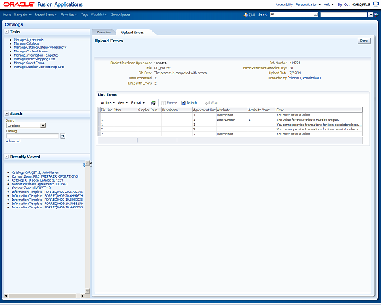This screenshot has height=305, width=381.
Task: Open recently viewed Blanket Purchase Agreement 1001941
Action: pyautogui.click(x=40, y=184)
